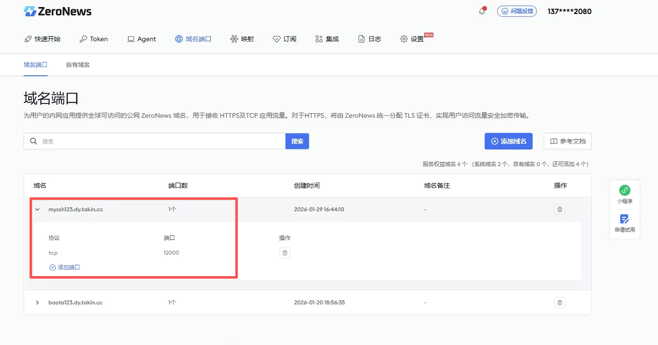
Task: Click protocol value tcp
Action: (x=53, y=252)
